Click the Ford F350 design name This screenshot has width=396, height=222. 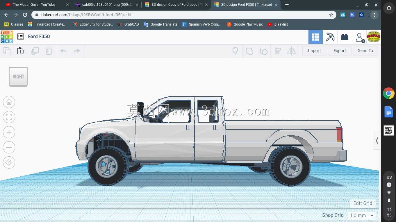[39, 36]
